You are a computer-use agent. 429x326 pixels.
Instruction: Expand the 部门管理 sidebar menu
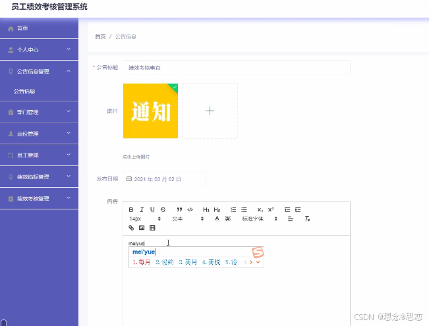tap(39, 112)
